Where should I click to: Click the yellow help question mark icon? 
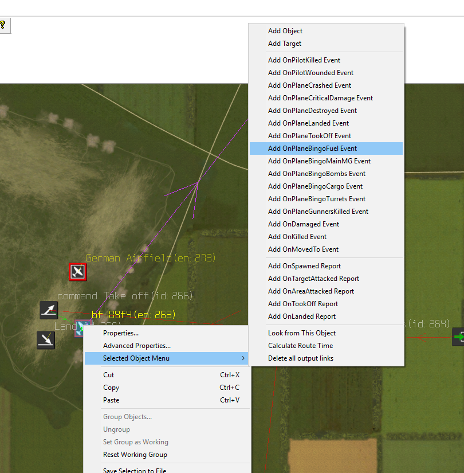coord(3,25)
